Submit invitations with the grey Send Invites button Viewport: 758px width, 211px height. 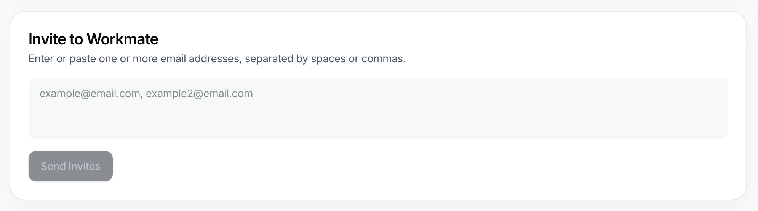(70, 166)
